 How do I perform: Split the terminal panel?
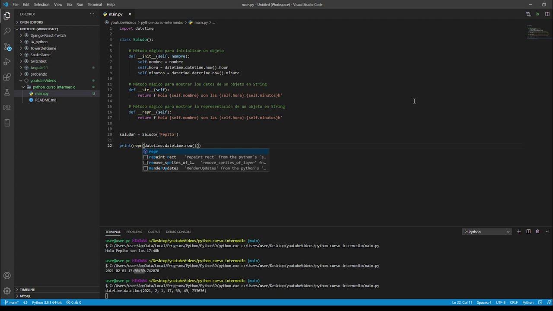[x=528, y=232]
